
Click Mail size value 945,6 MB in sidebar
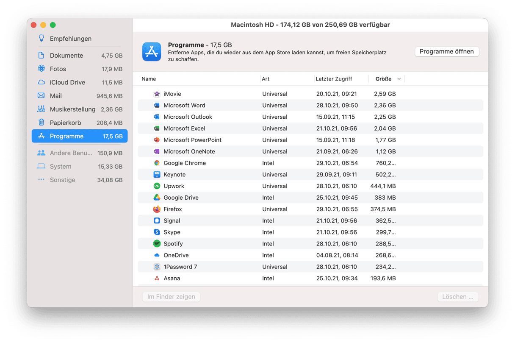coord(109,96)
